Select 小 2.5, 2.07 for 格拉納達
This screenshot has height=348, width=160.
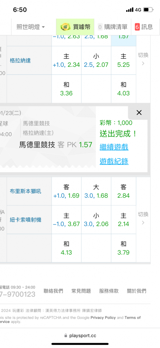[x=96, y=60]
